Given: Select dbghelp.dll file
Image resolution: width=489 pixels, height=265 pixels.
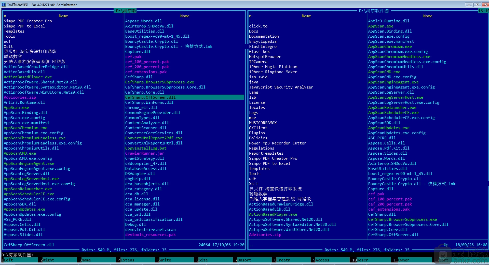Looking at the screenshot, I should coord(138,179).
